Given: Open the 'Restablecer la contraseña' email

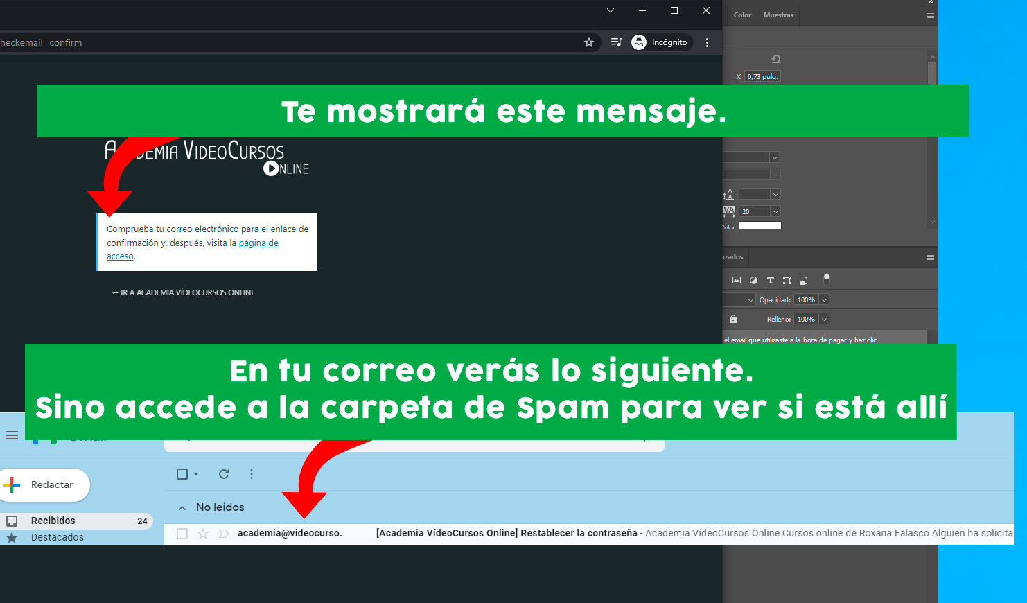Looking at the screenshot, I should coord(507,533).
